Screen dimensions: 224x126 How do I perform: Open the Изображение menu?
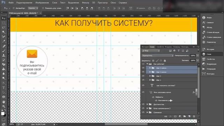click(42, 2)
